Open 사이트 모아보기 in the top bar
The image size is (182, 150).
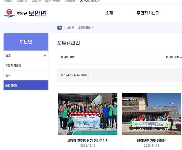pos(90,1)
